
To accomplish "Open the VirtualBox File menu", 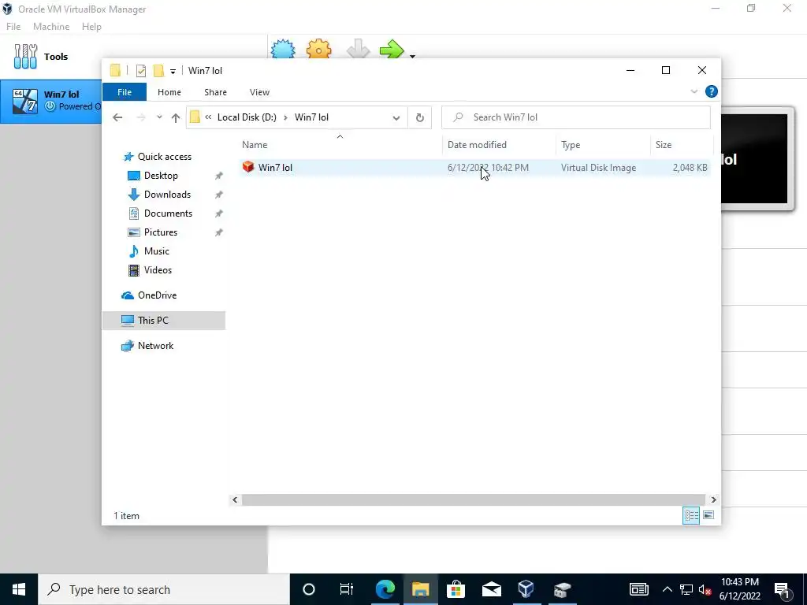I will (x=13, y=27).
